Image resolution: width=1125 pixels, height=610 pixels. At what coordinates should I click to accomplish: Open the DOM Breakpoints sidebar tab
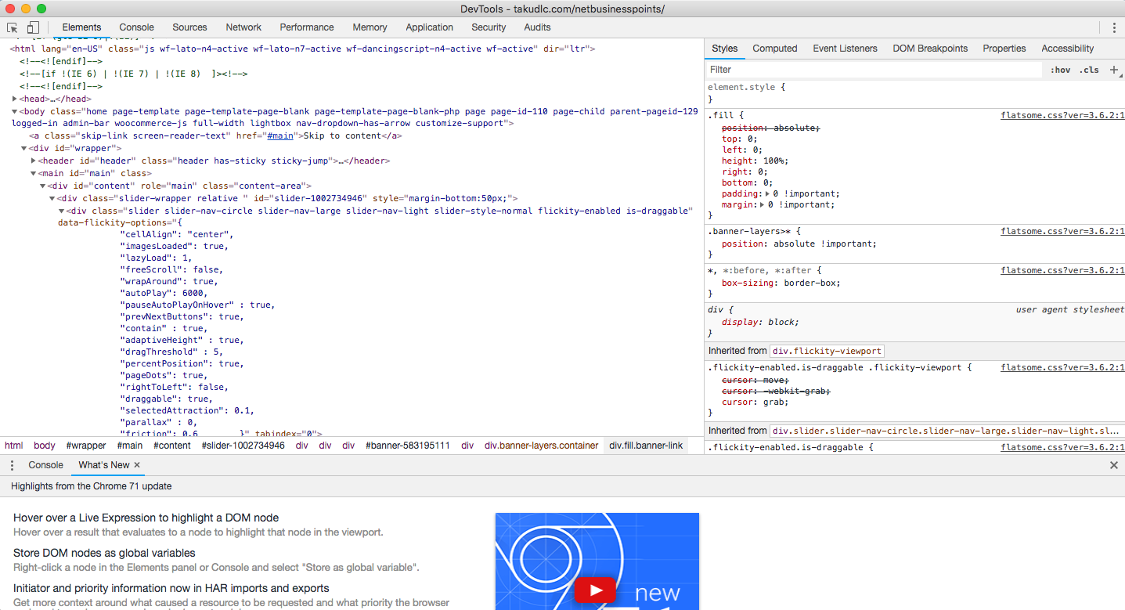tap(930, 49)
